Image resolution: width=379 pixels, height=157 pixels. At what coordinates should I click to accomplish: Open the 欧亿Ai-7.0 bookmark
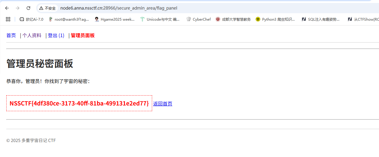[31, 19]
